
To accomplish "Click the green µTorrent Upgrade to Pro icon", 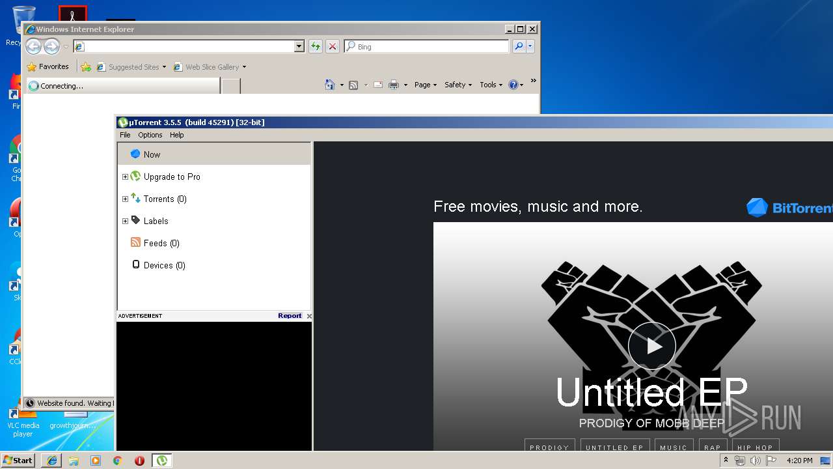I will [x=135, y=177].
